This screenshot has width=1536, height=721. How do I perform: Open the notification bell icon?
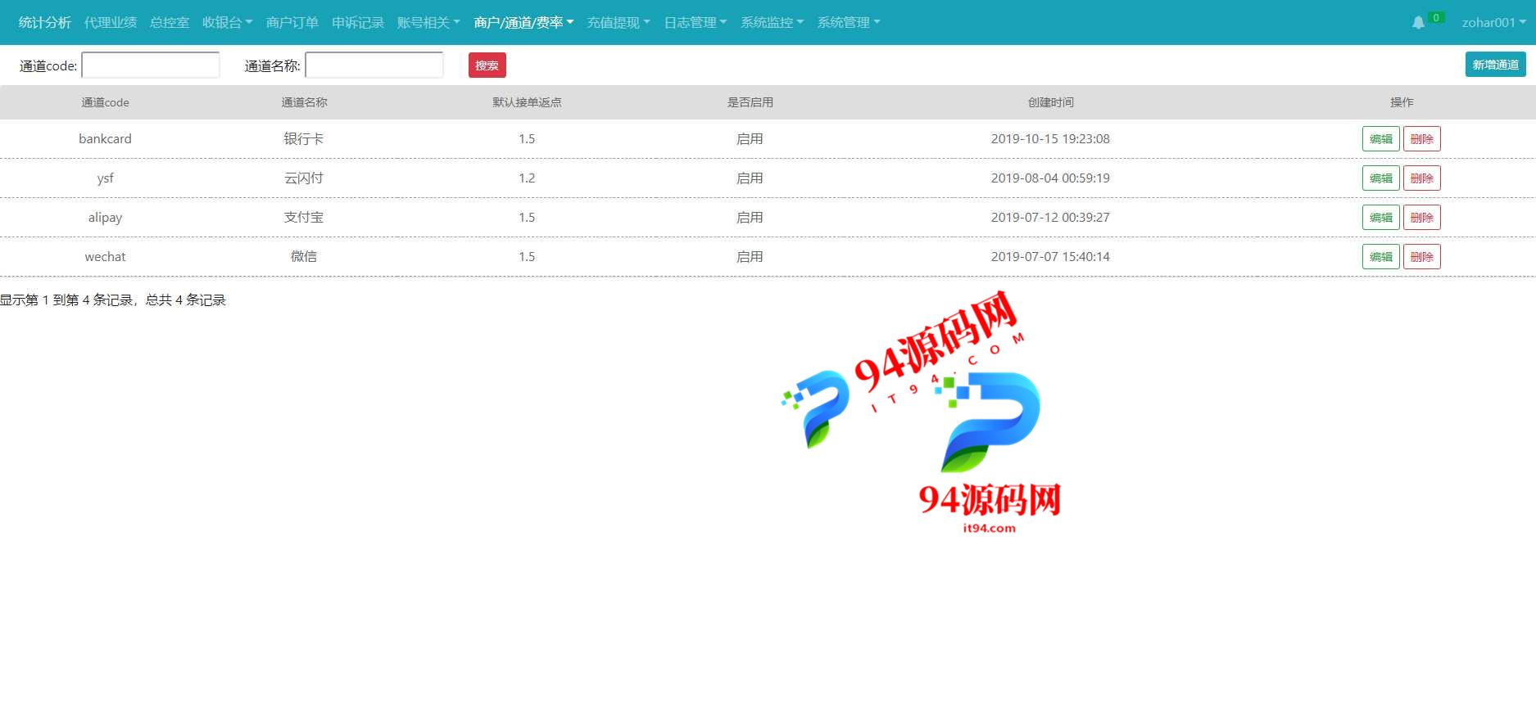[1418, 23]
